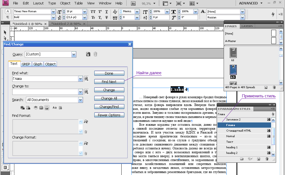Toggle Include Hidden Layers search option

click(36, 108)
